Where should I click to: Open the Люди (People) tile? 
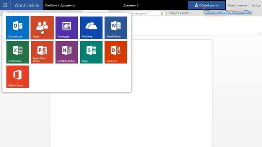[x=42, y=28]
